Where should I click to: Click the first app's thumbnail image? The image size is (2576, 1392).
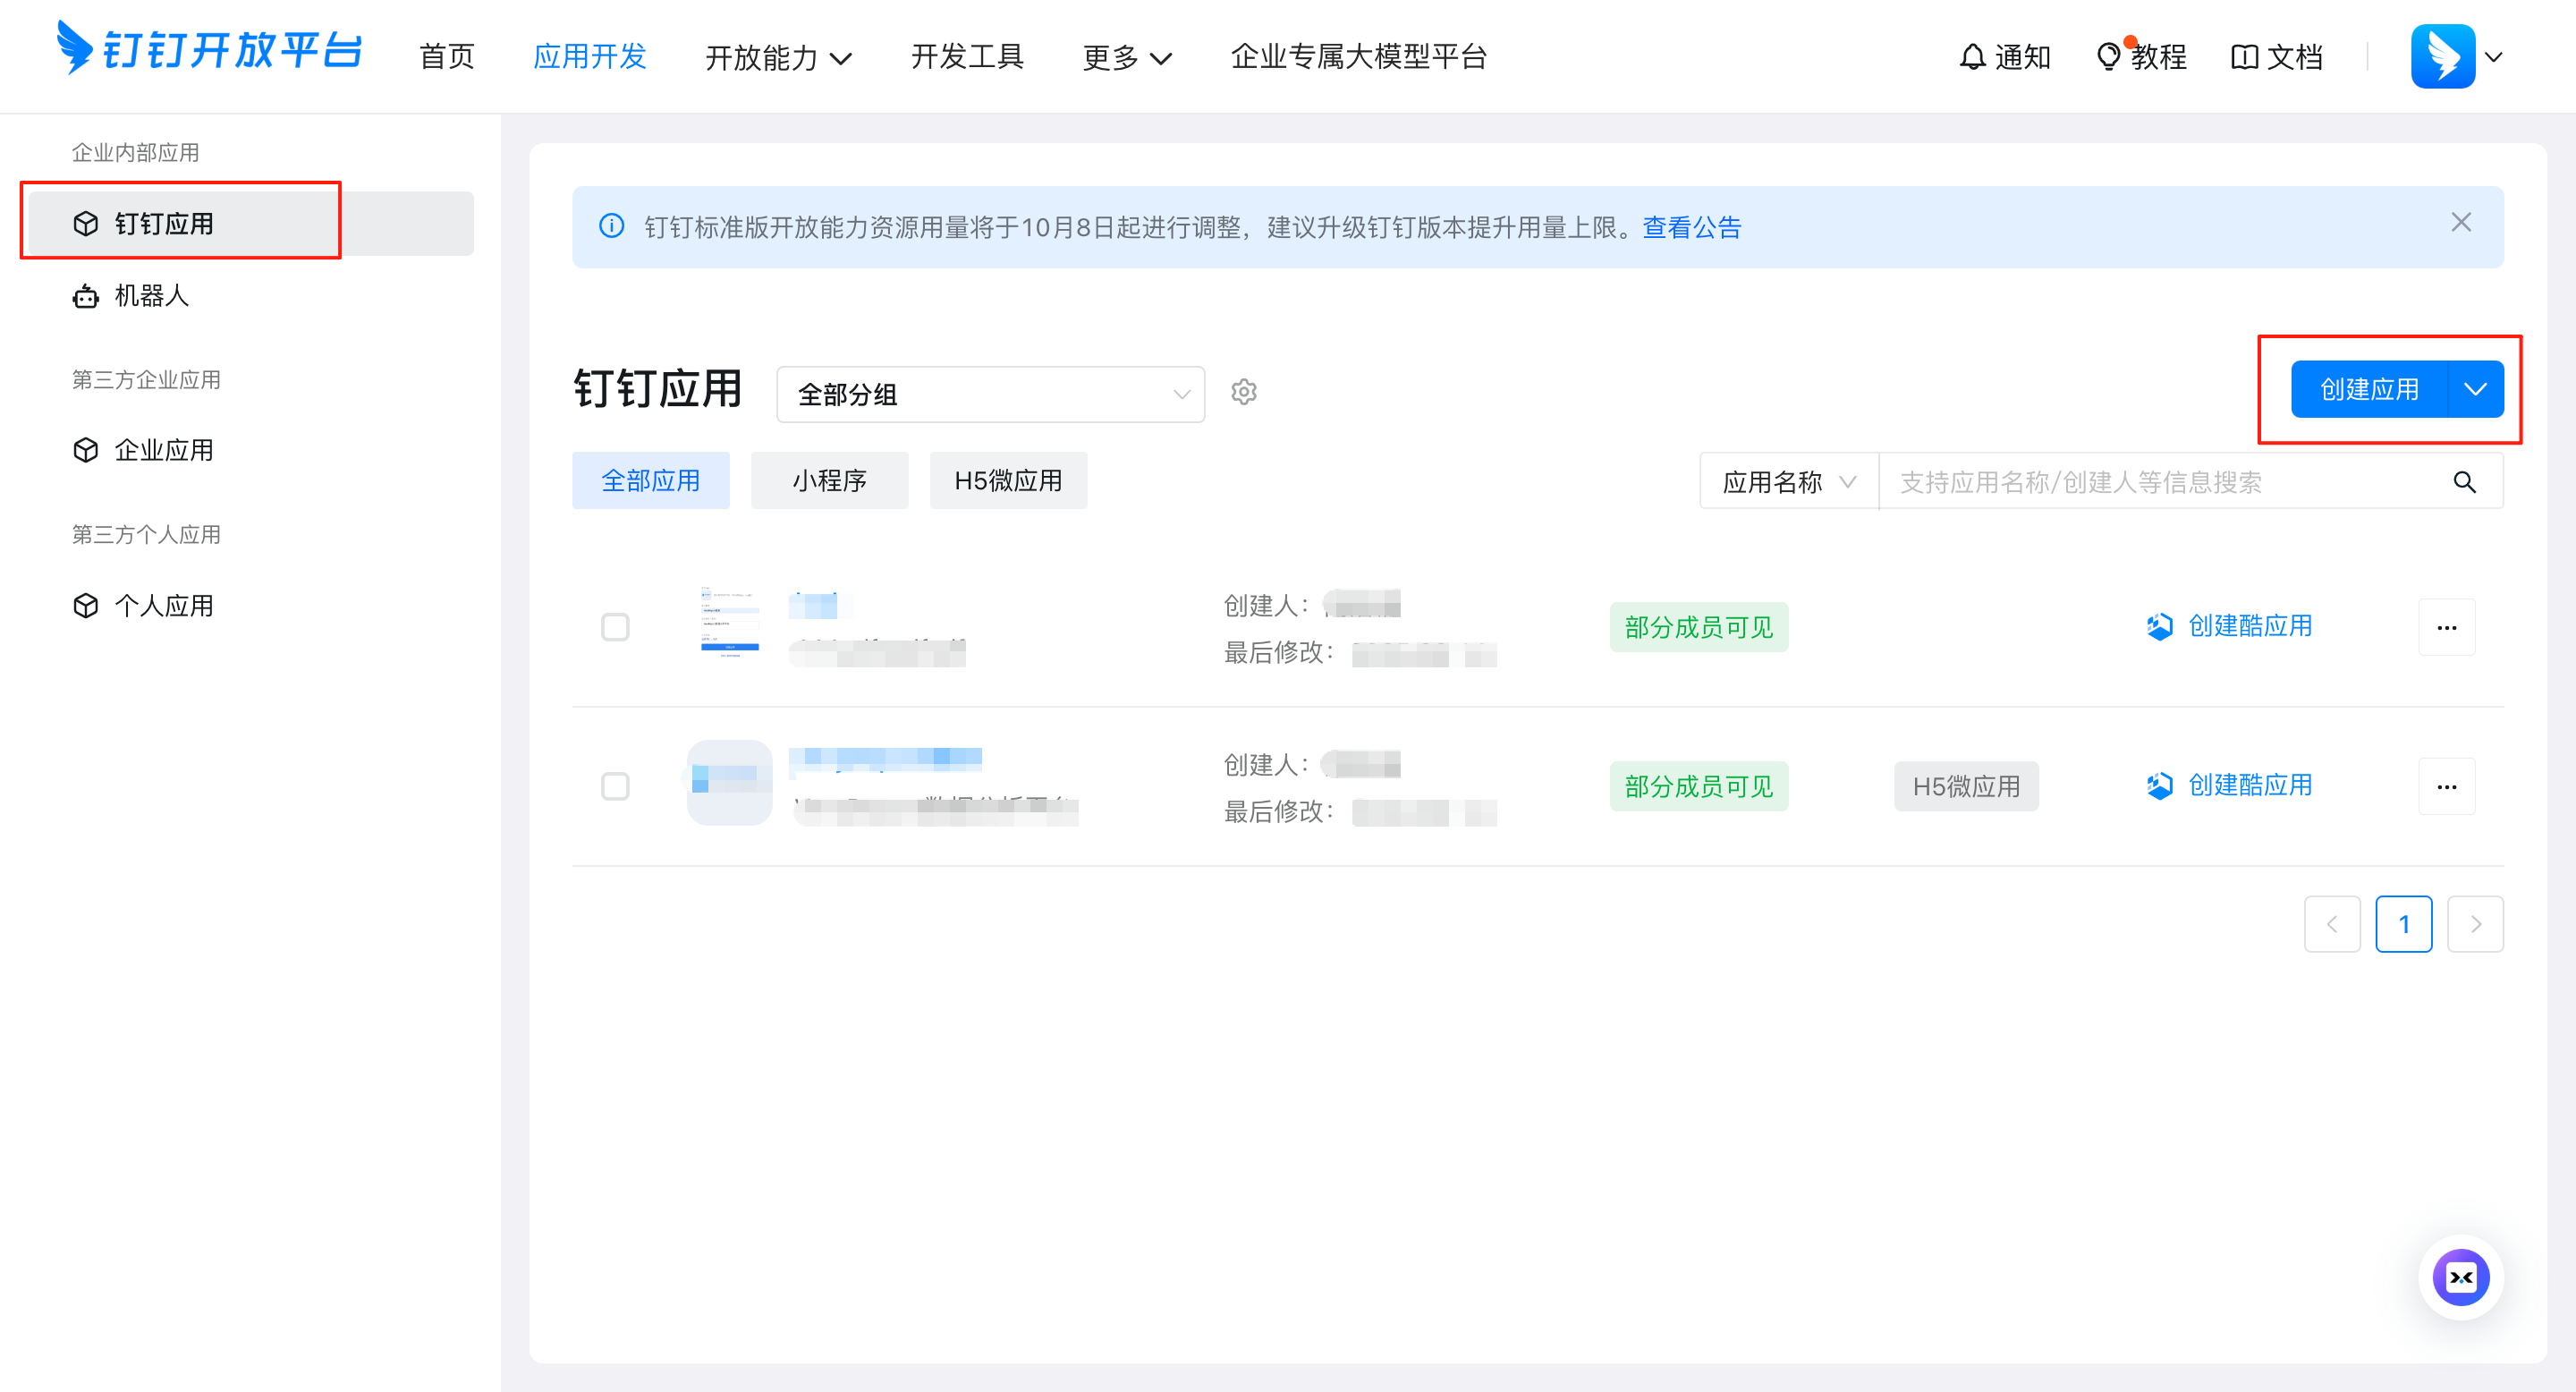tap(729, 623)
